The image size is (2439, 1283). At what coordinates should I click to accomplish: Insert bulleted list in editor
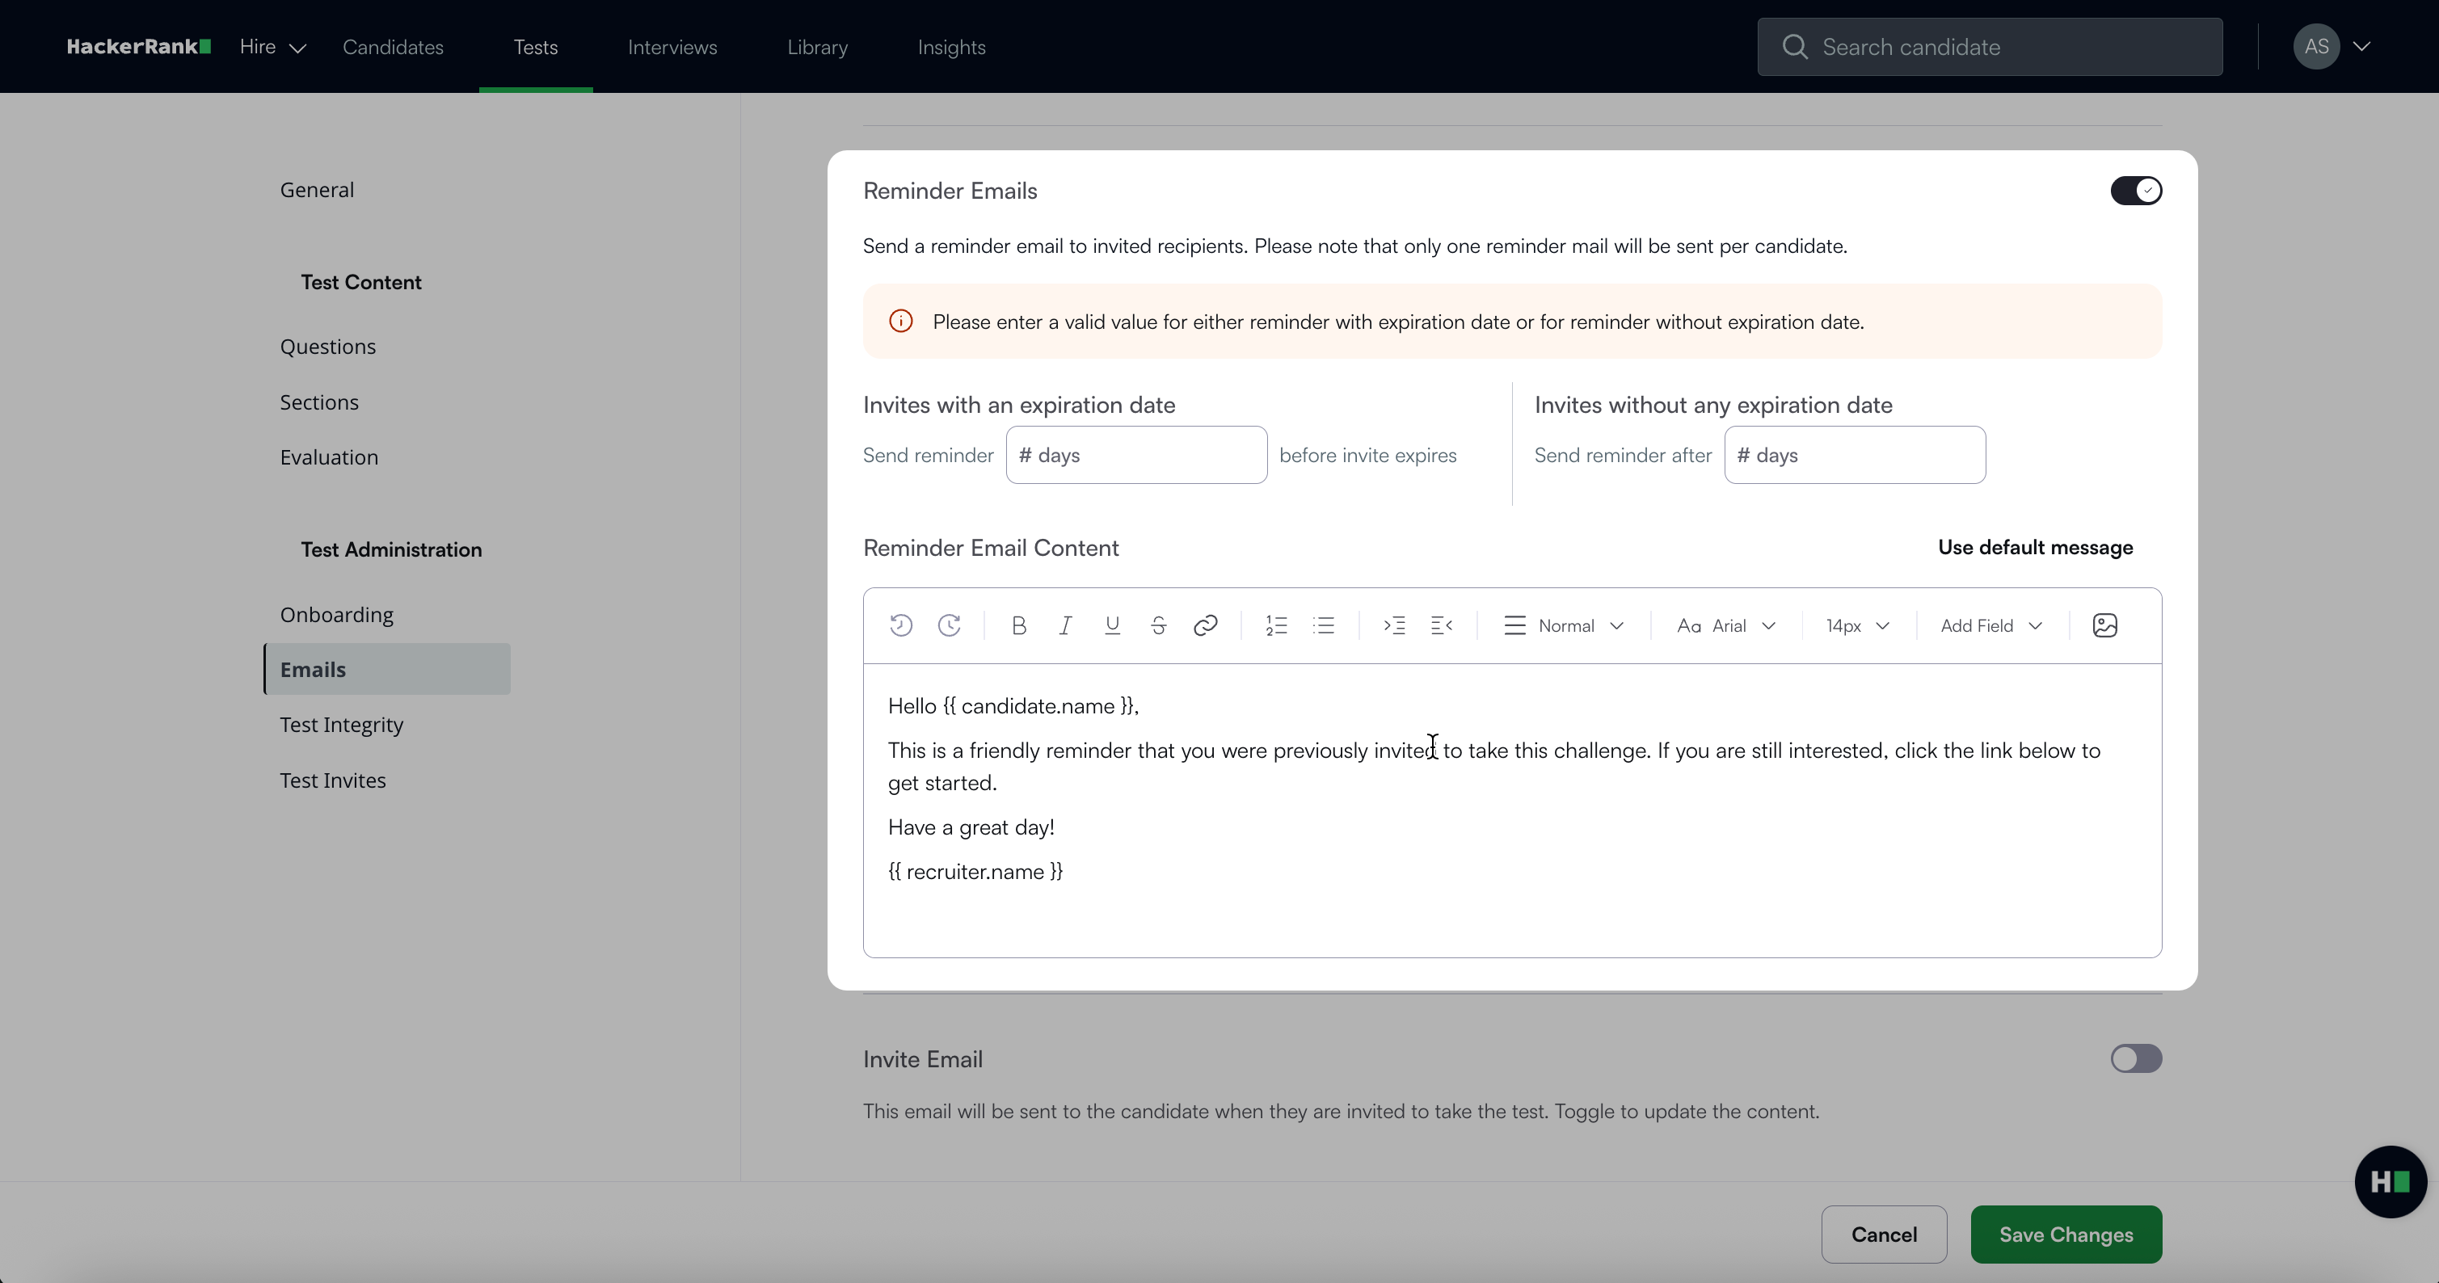click(x=1324, y=626)
